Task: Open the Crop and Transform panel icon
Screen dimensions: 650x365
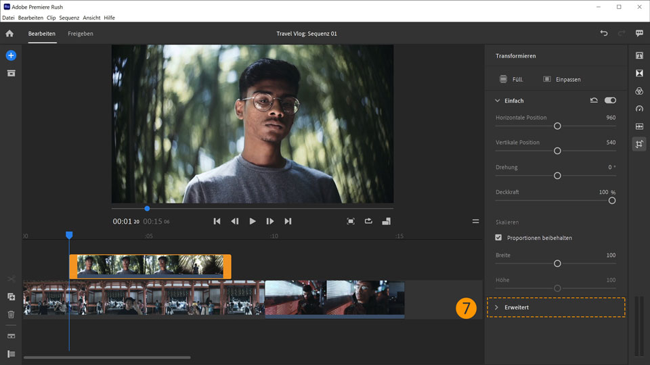Action: [x=639, y=144]
